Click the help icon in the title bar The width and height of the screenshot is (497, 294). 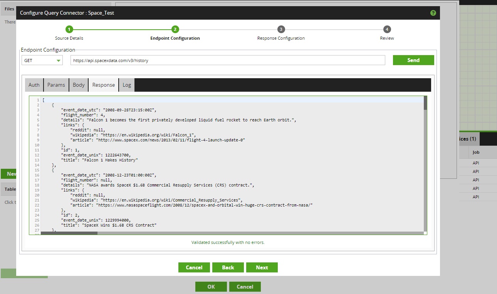(x=433, y=13)
